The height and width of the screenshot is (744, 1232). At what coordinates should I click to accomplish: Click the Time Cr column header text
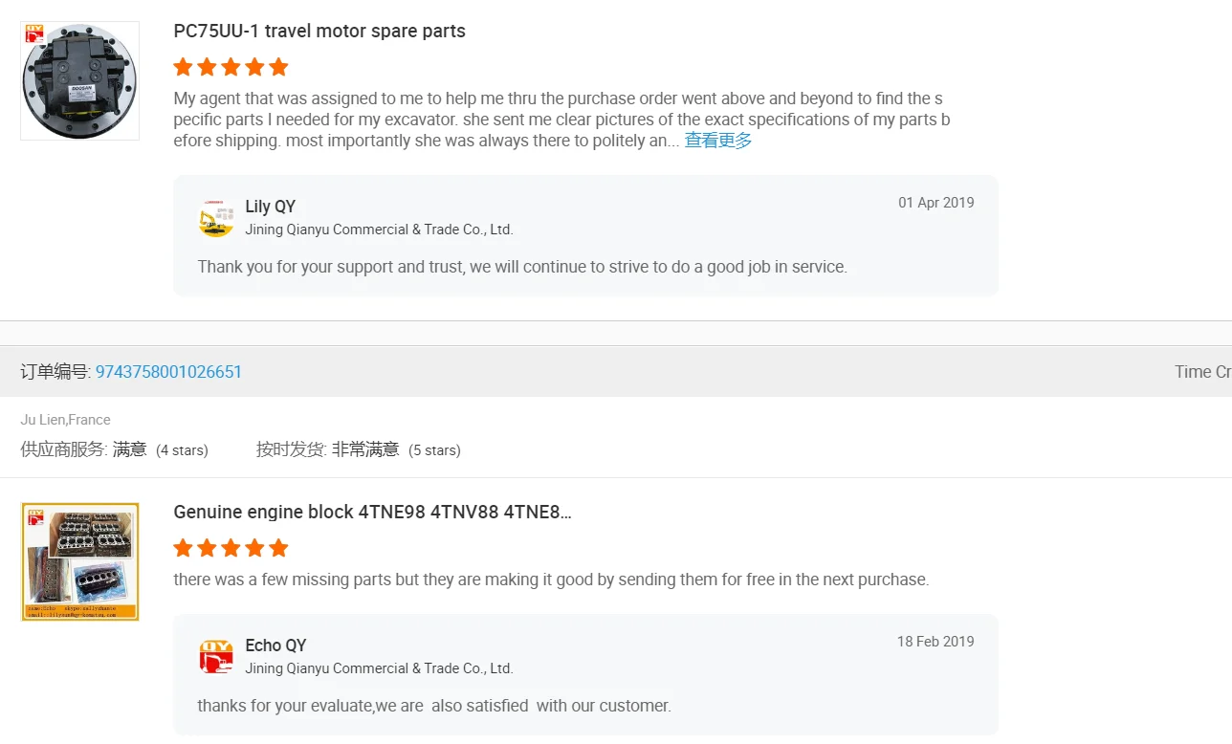coord(1203,372)
